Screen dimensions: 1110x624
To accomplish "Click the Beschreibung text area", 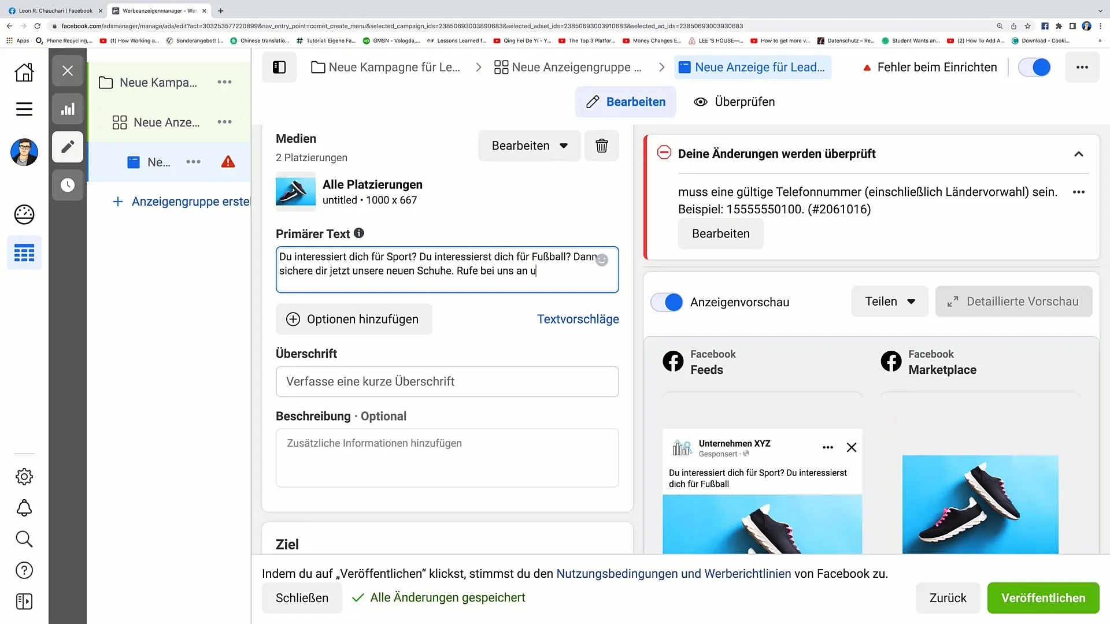I will coord(447,458).
